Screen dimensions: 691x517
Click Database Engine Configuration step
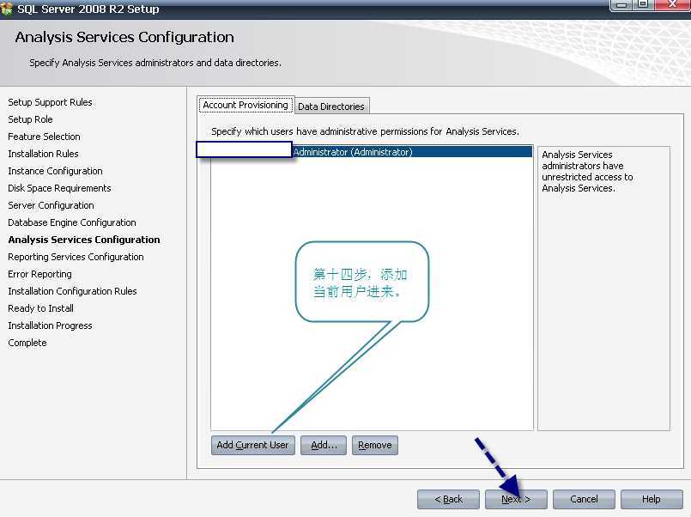coord(72,222)
